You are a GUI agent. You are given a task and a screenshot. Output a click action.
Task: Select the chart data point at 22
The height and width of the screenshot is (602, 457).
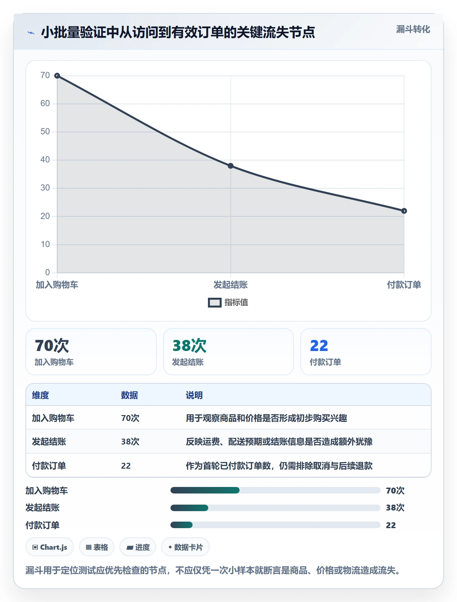(x=404, y=211)
